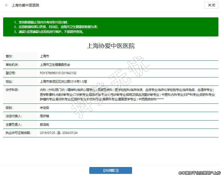Click the 诊疗科目 row label
Screen dimensions: 221x175
pos(12,90)
